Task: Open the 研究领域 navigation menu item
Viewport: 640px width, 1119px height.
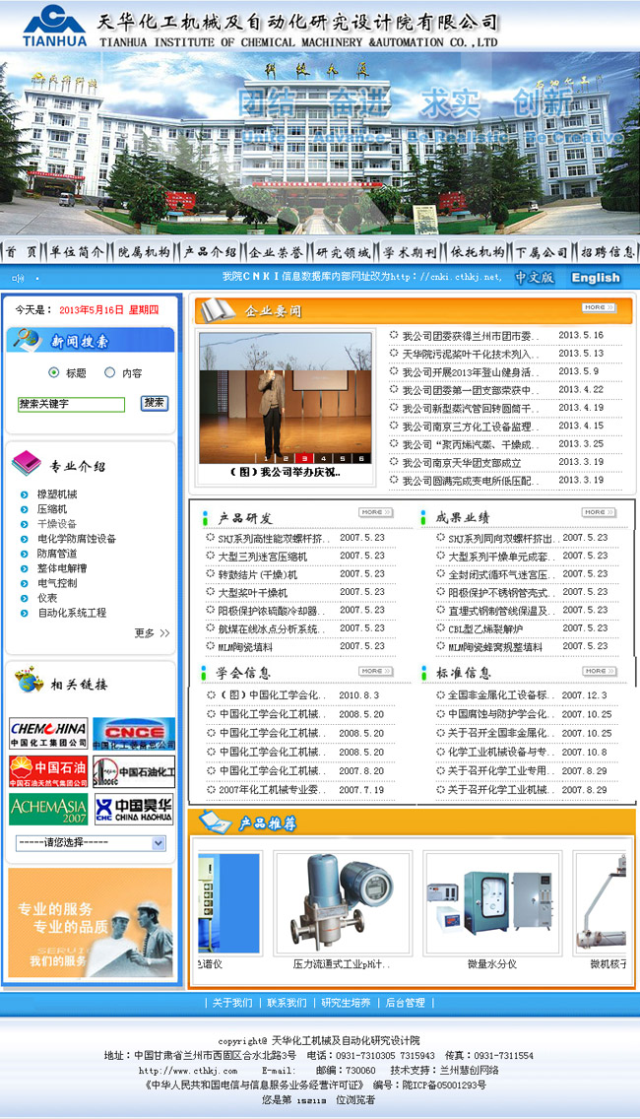Action: click(343, 252)
